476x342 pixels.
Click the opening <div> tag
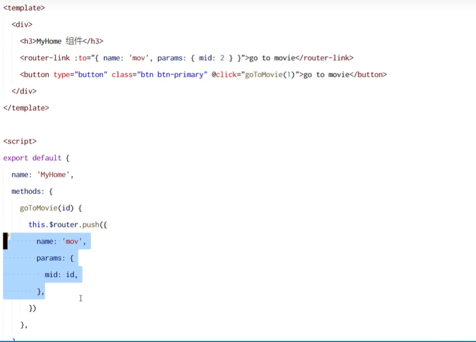(x=22, y=25)
